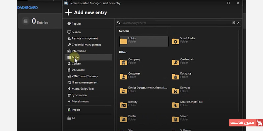Select the Database folder icon
The height and width of the screenshot is (131, 263).
point(176,77)
